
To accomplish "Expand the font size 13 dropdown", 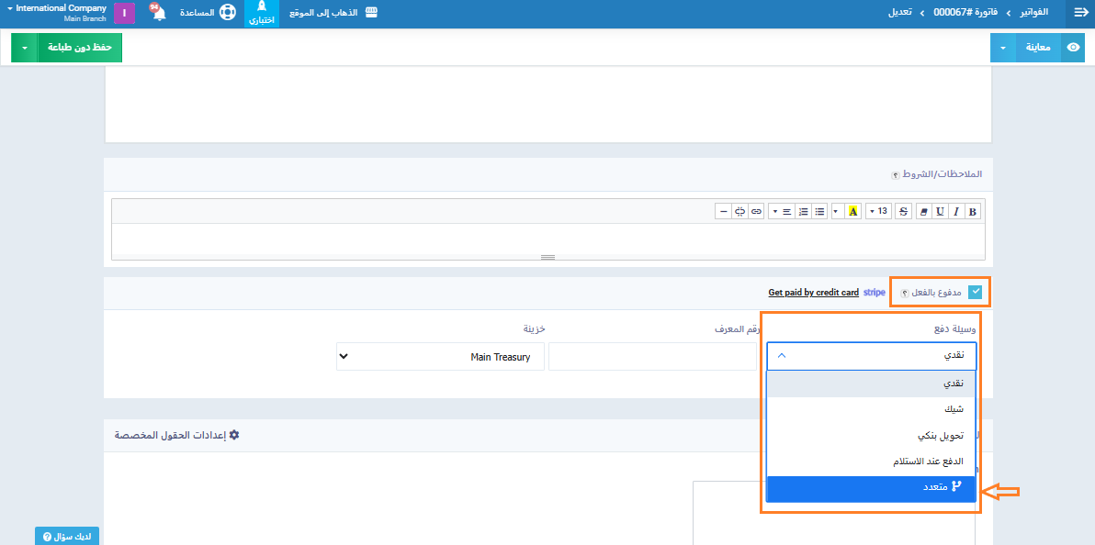I will [x=879, y=211].
